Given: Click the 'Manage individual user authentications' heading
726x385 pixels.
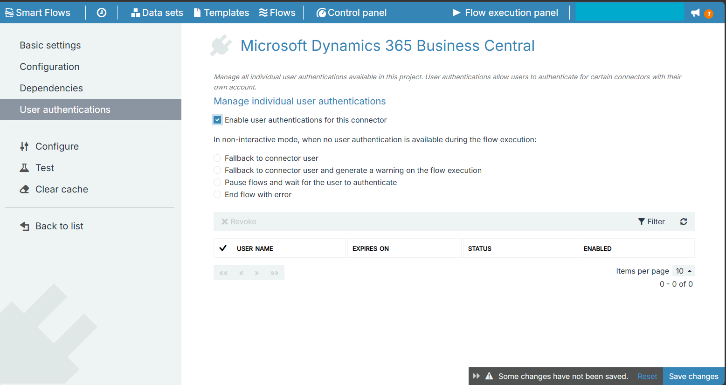Looking at the screenshot, I should tap(300, 101).
